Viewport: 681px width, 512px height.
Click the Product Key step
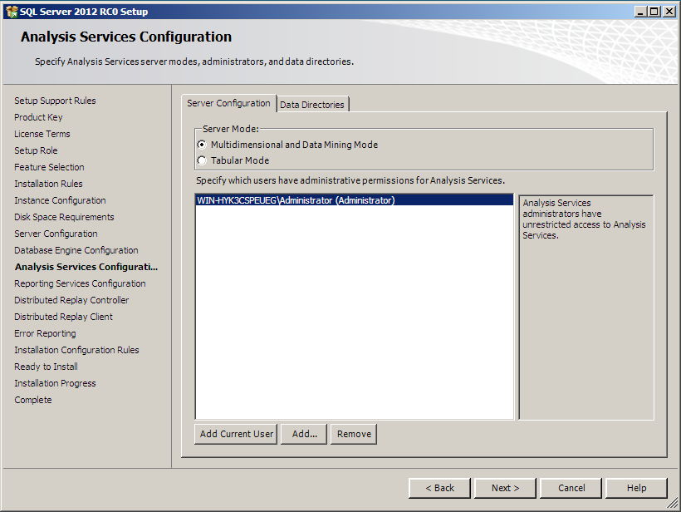pos(38,117)
